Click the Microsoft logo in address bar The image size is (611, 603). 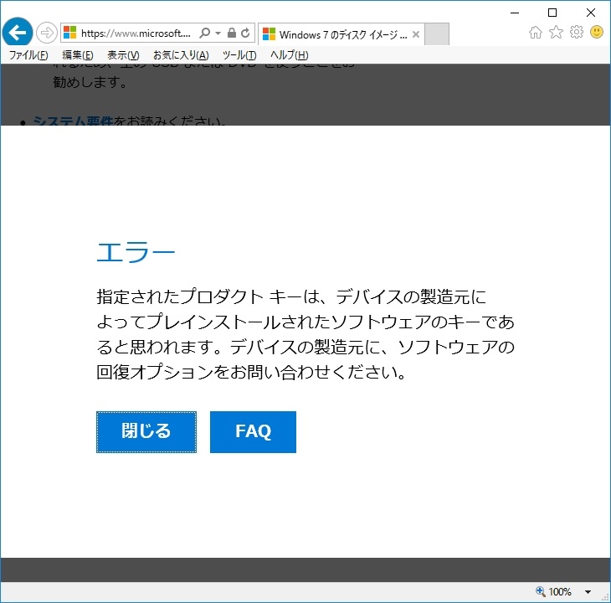69,33
